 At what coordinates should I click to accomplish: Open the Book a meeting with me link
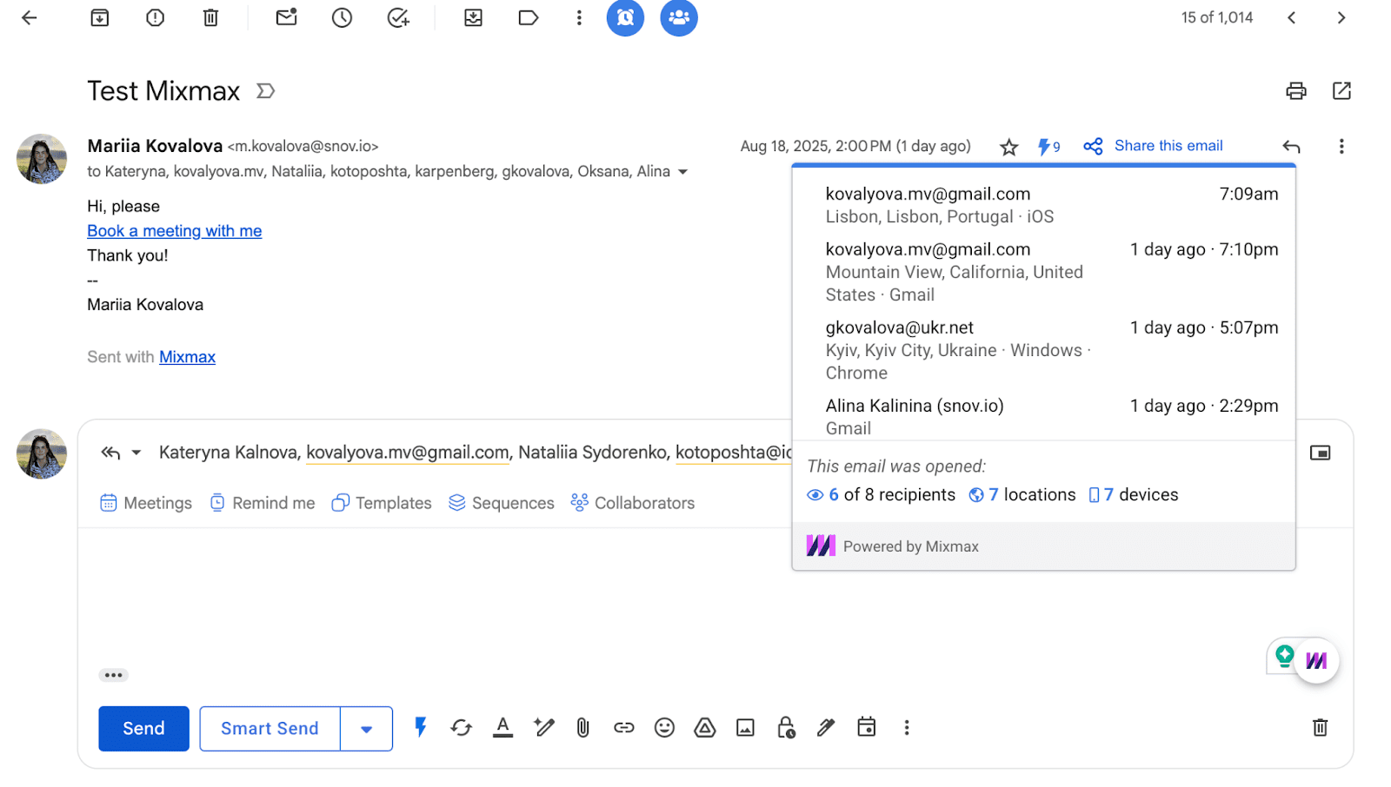click(174, 231)
